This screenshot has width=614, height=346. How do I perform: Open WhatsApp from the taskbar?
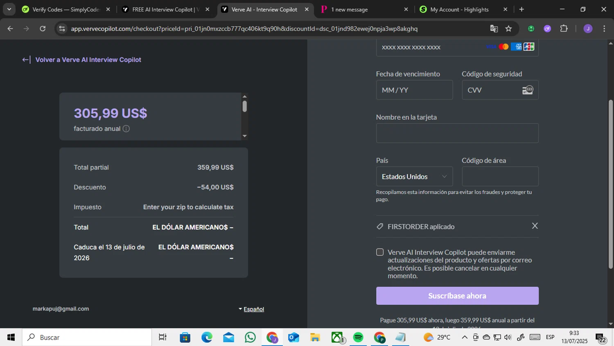point(250,337)
